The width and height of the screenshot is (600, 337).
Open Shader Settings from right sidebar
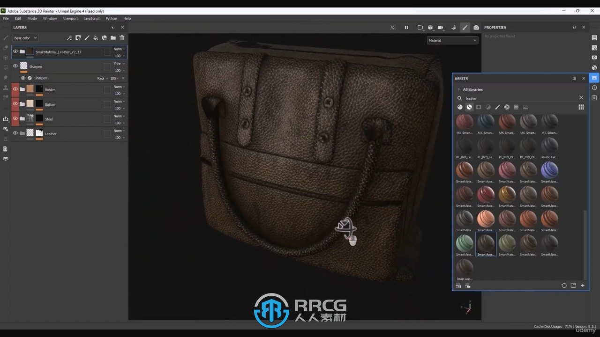pyautogui.click(x=594, y=67)
